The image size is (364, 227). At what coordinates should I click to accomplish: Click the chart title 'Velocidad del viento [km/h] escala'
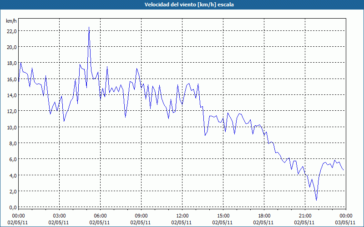coord(189,5)
